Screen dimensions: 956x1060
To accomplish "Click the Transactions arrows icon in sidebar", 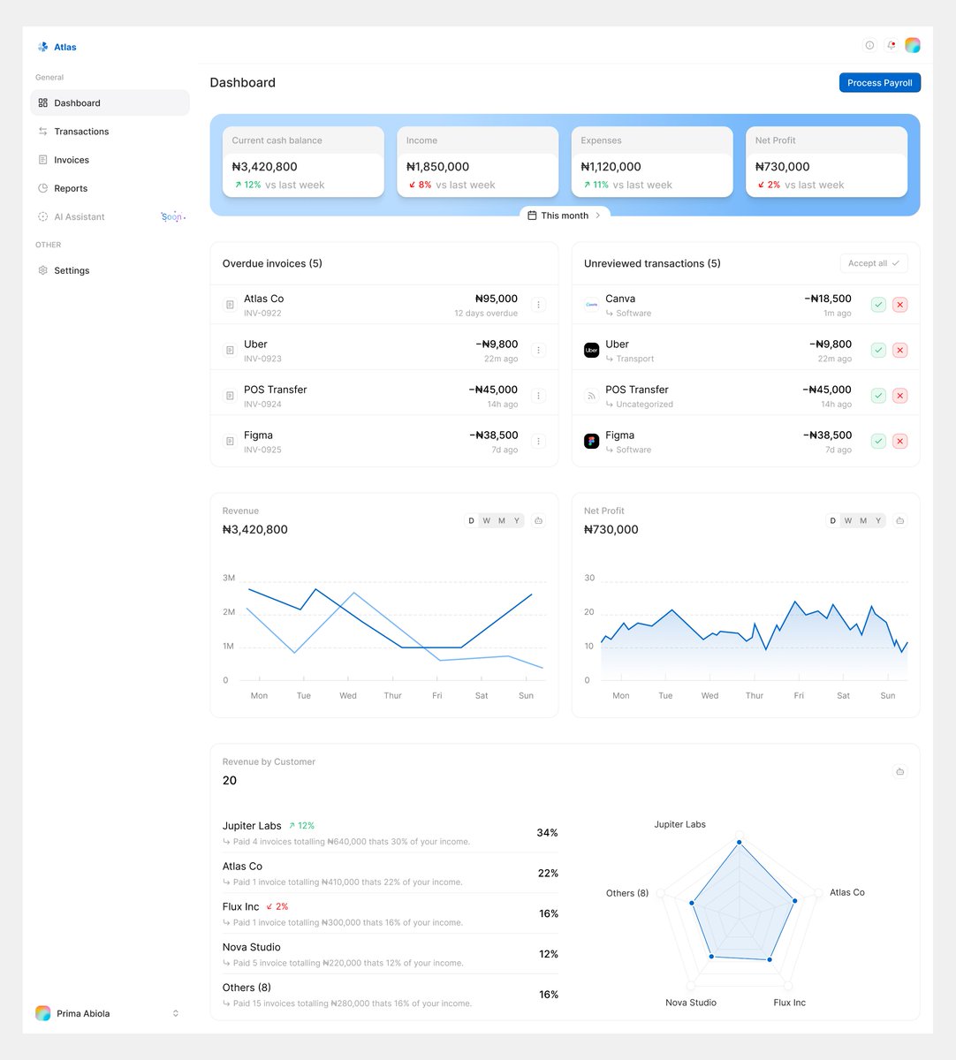I will [42, 131].
